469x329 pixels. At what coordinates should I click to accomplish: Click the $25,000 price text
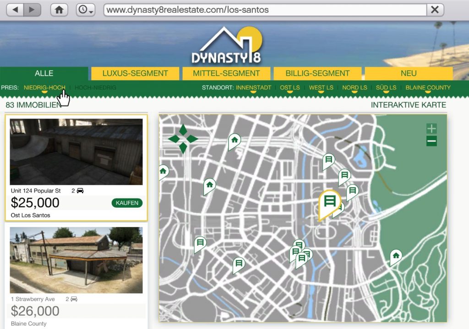[35, 203]
